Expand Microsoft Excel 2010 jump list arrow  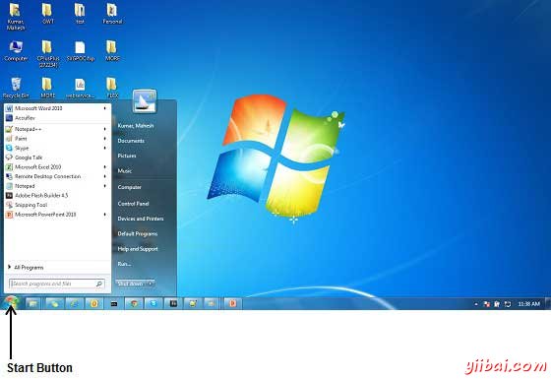coord(104,167)
